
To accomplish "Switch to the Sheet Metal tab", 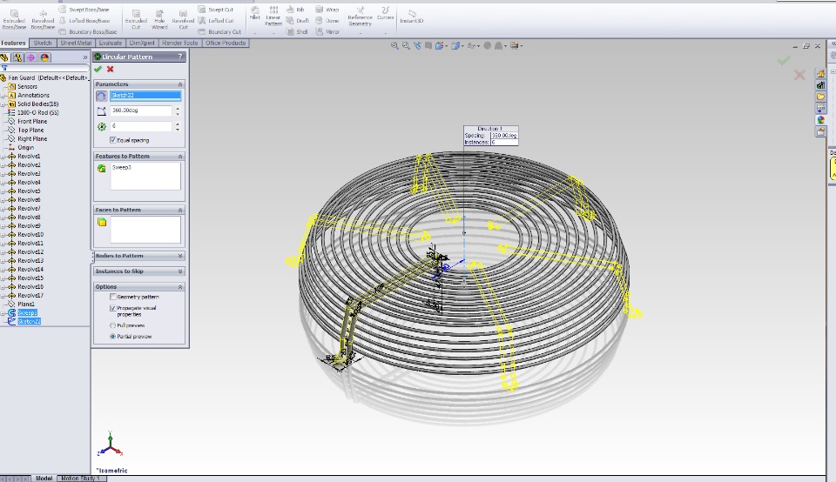I will click(x=74, y=43).
